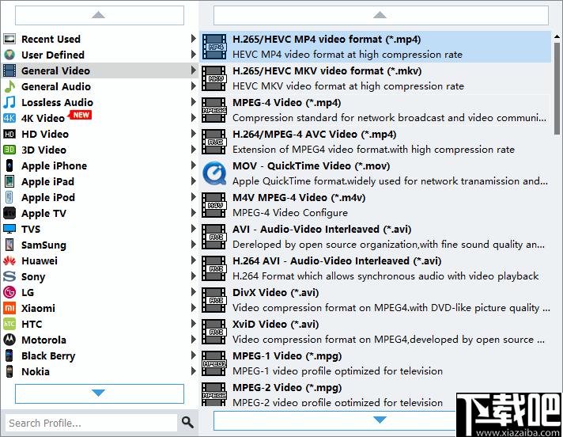Click the HD Video icon
The width and height of the screenshot is (563, 437).
click(x=9, y=134)
